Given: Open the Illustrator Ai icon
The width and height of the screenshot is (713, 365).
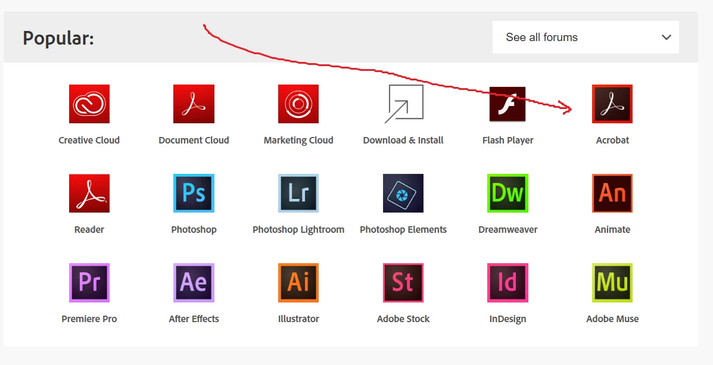Looking at the screenshot, I should click(298, 283).
